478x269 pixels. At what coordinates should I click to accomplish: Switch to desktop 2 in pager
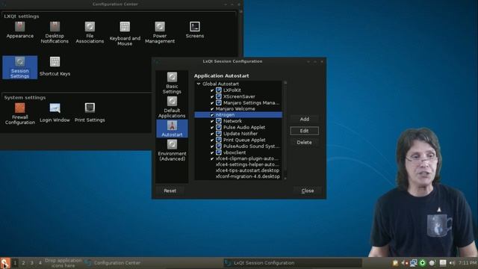tap(23, 263)
